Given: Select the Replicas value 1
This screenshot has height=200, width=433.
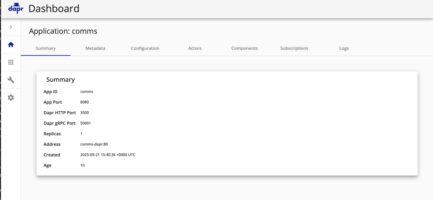Looking at the screenshot, I should tap(81, 134).
